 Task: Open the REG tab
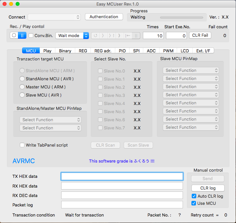(x=83, y=51)
